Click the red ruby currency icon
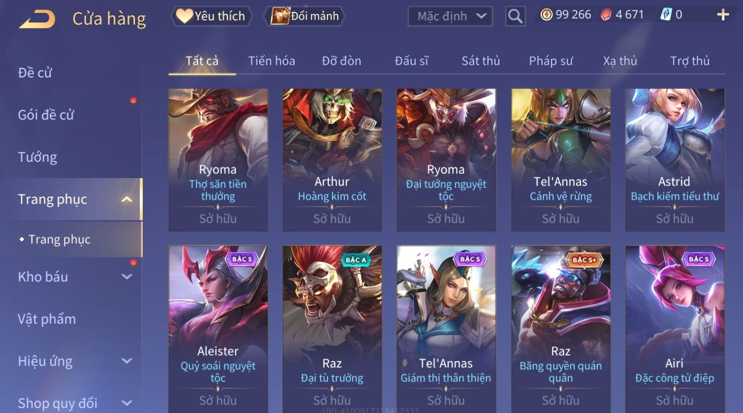The height and width of the screenshot is (413, 743). [606, 15]
